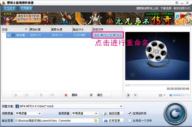Click the app logo icon in title bar

(x=4, y=3)
